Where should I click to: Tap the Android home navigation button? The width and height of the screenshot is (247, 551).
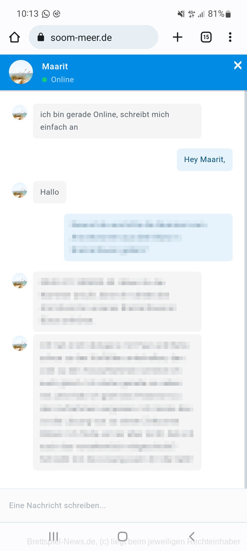click(x=122, y=536)
